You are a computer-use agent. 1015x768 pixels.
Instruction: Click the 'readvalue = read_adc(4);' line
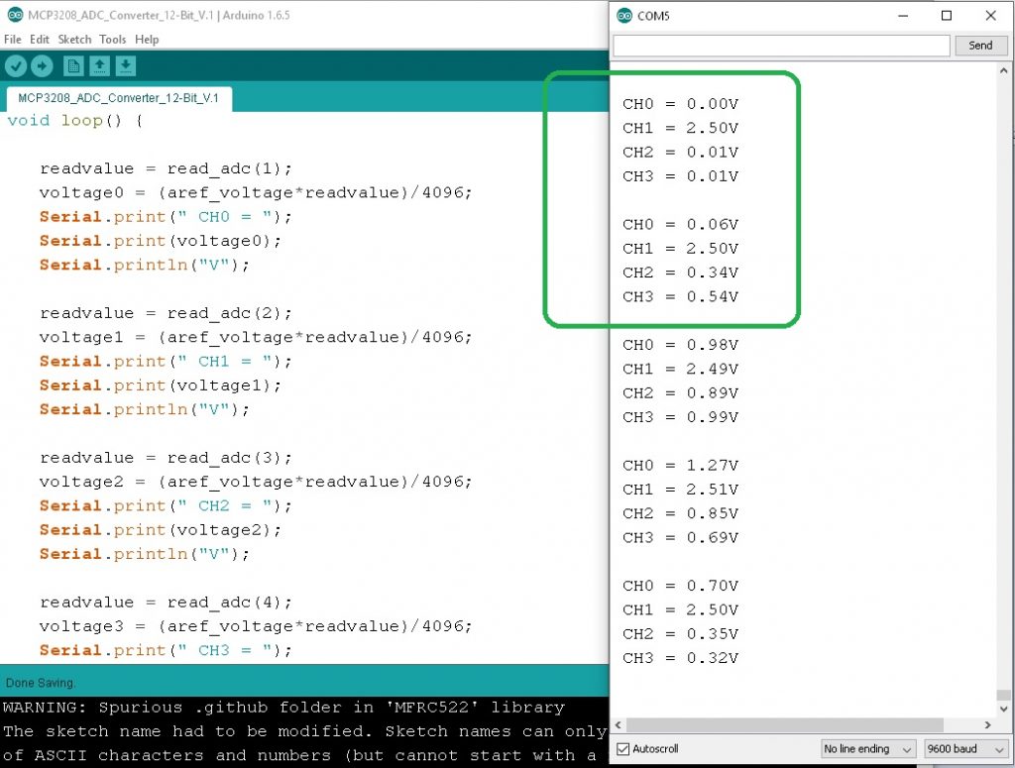(166, 603)
